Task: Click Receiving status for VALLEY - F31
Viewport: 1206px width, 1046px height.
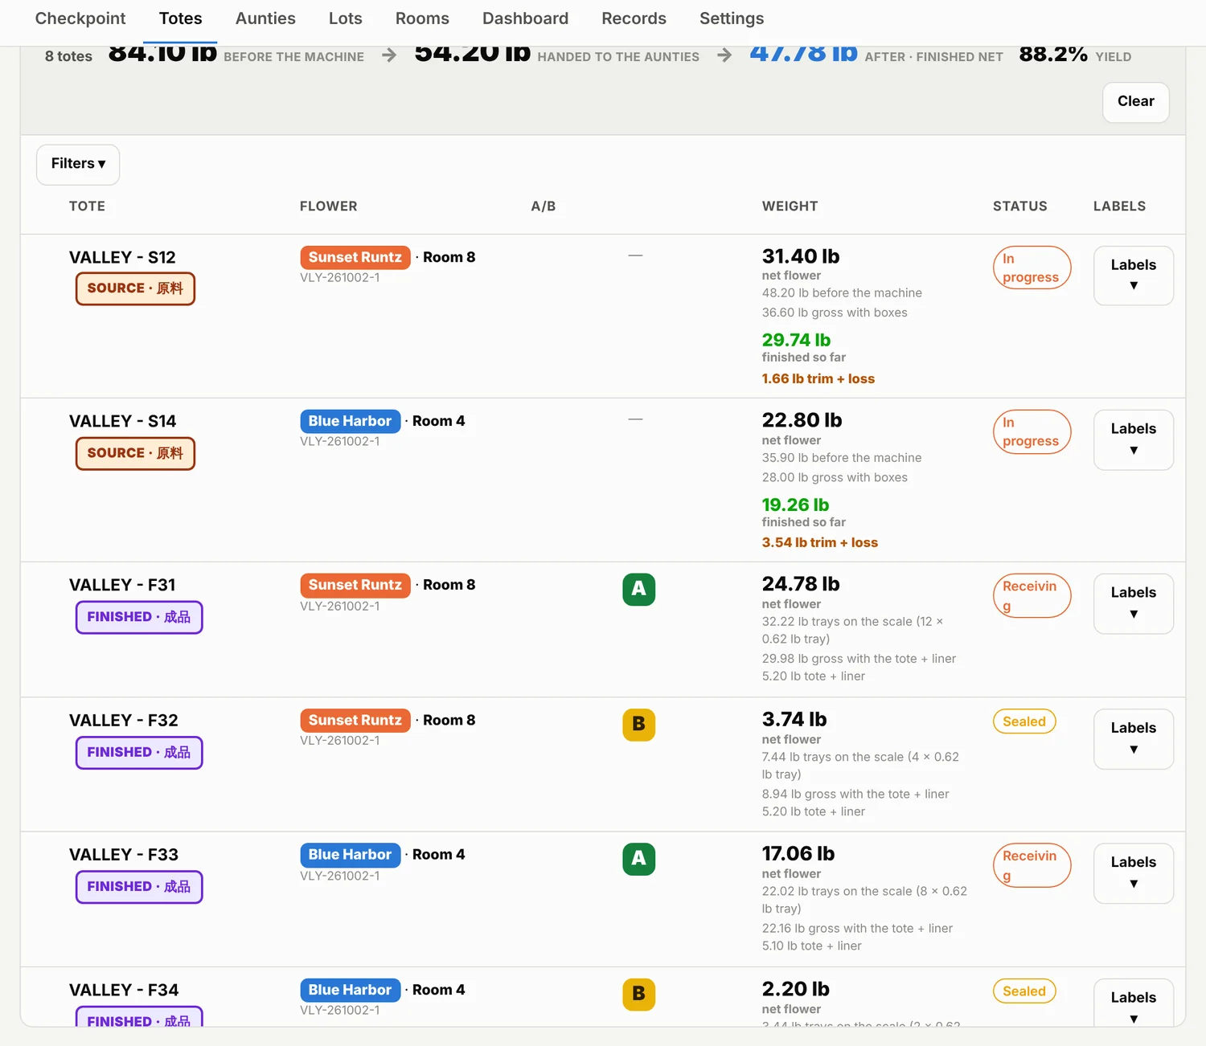Action: 1032,596
